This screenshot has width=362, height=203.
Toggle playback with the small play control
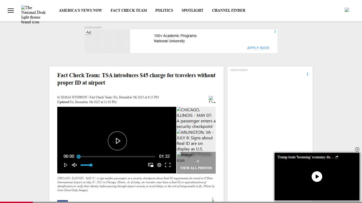pyautogui.click(x=66, y=165)
